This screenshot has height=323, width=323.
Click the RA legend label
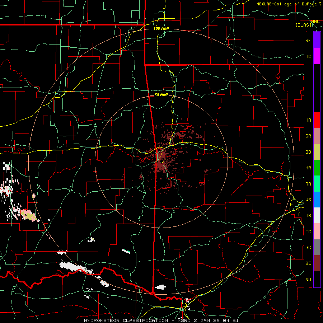308,184
